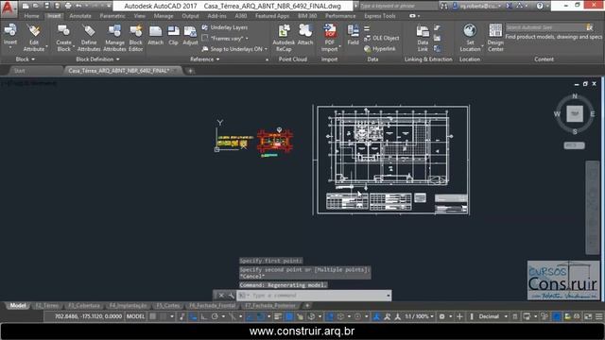The image size is (605, 340).
Task: Open Underlay Layers
Action: 225,27
